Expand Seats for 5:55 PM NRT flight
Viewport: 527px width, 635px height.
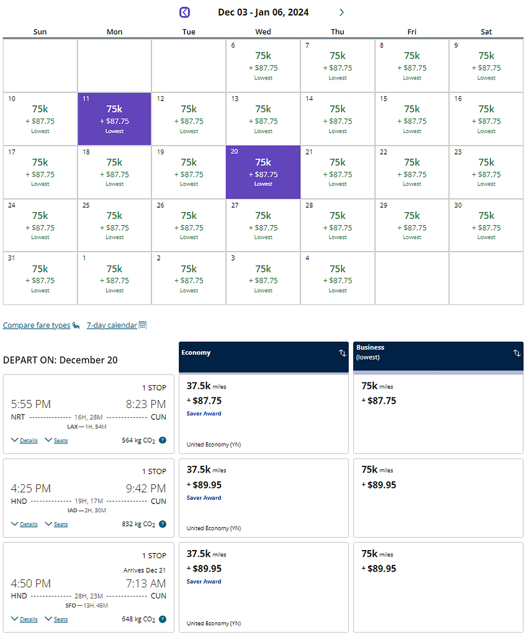coord(56,440)
